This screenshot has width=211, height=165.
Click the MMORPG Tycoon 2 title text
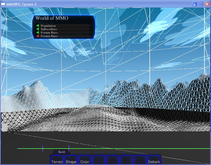point(21,4)
